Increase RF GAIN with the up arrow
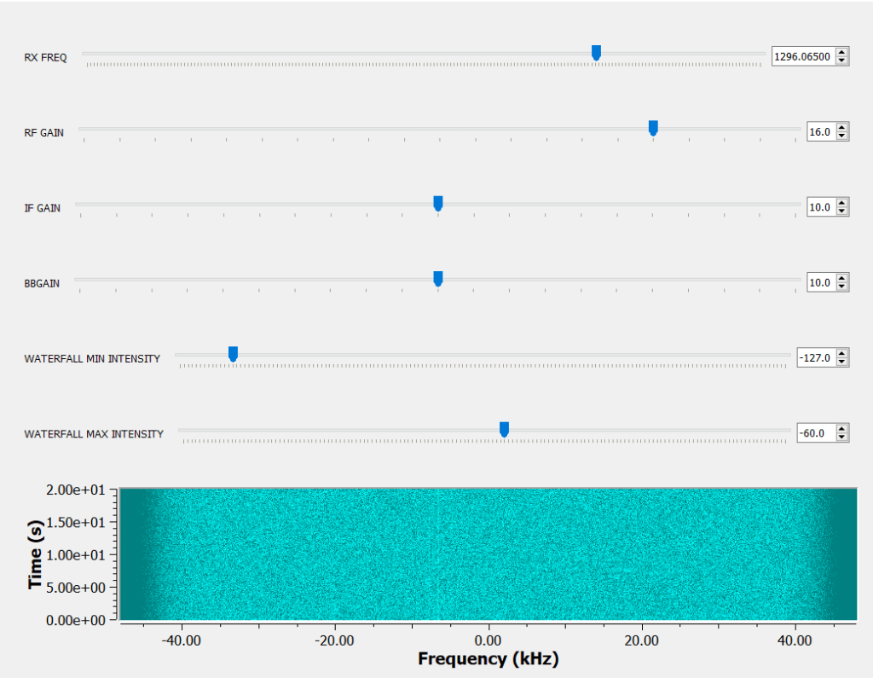Screen dimensions: 873x678 point(842,128)
